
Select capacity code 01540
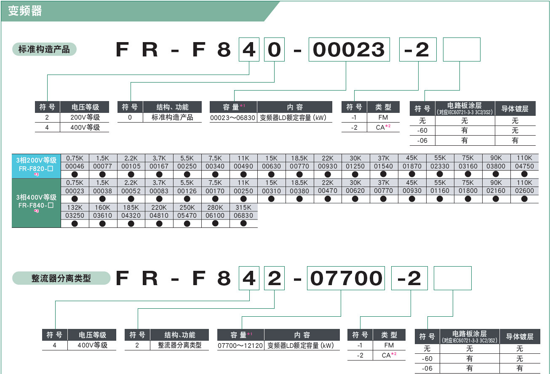pyautogui.click(x=384, y=166)
